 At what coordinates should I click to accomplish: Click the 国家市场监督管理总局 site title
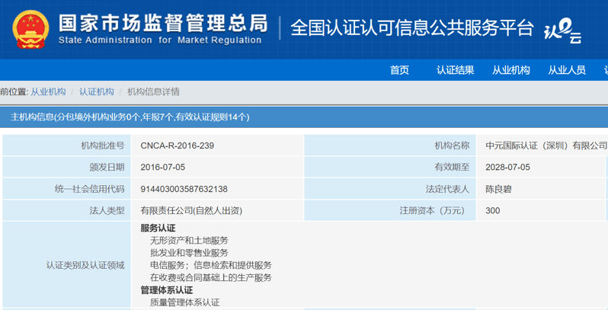pyautogui.click(x=162, y=21)
